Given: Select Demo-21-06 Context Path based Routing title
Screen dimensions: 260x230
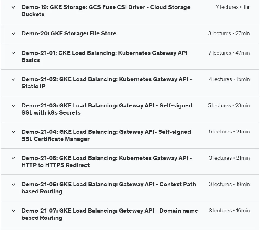Looking at the screenshot, I should (x=109, y=188).
